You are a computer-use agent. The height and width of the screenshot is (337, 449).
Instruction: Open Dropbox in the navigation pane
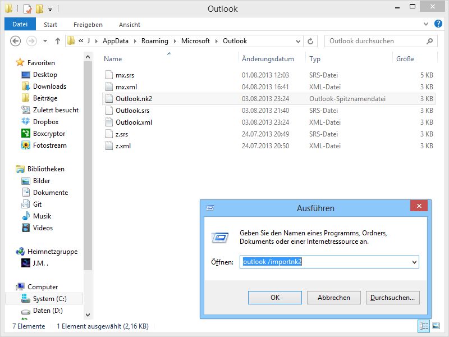pyautogui.click(x=45, y=121)
